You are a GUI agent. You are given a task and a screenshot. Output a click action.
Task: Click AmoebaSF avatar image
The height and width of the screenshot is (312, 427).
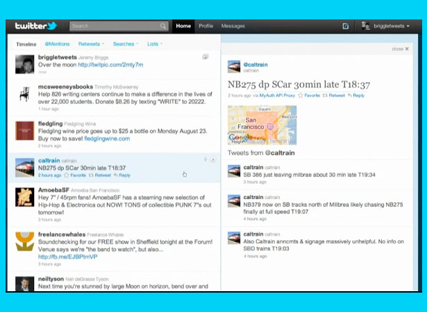coord(25,197)
